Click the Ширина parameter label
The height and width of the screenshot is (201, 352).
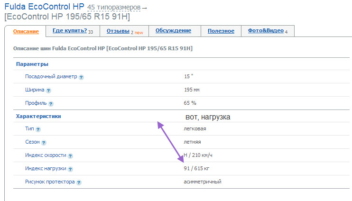(x=35, y=90)
